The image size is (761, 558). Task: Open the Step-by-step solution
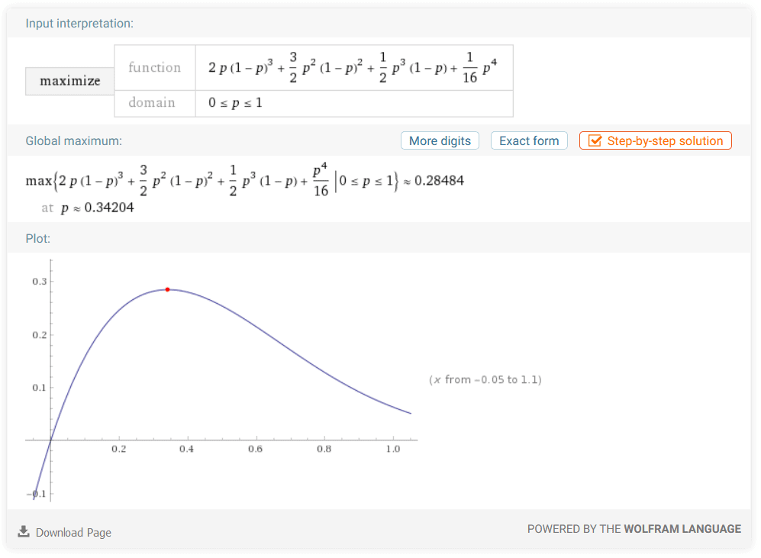(664, 141)
